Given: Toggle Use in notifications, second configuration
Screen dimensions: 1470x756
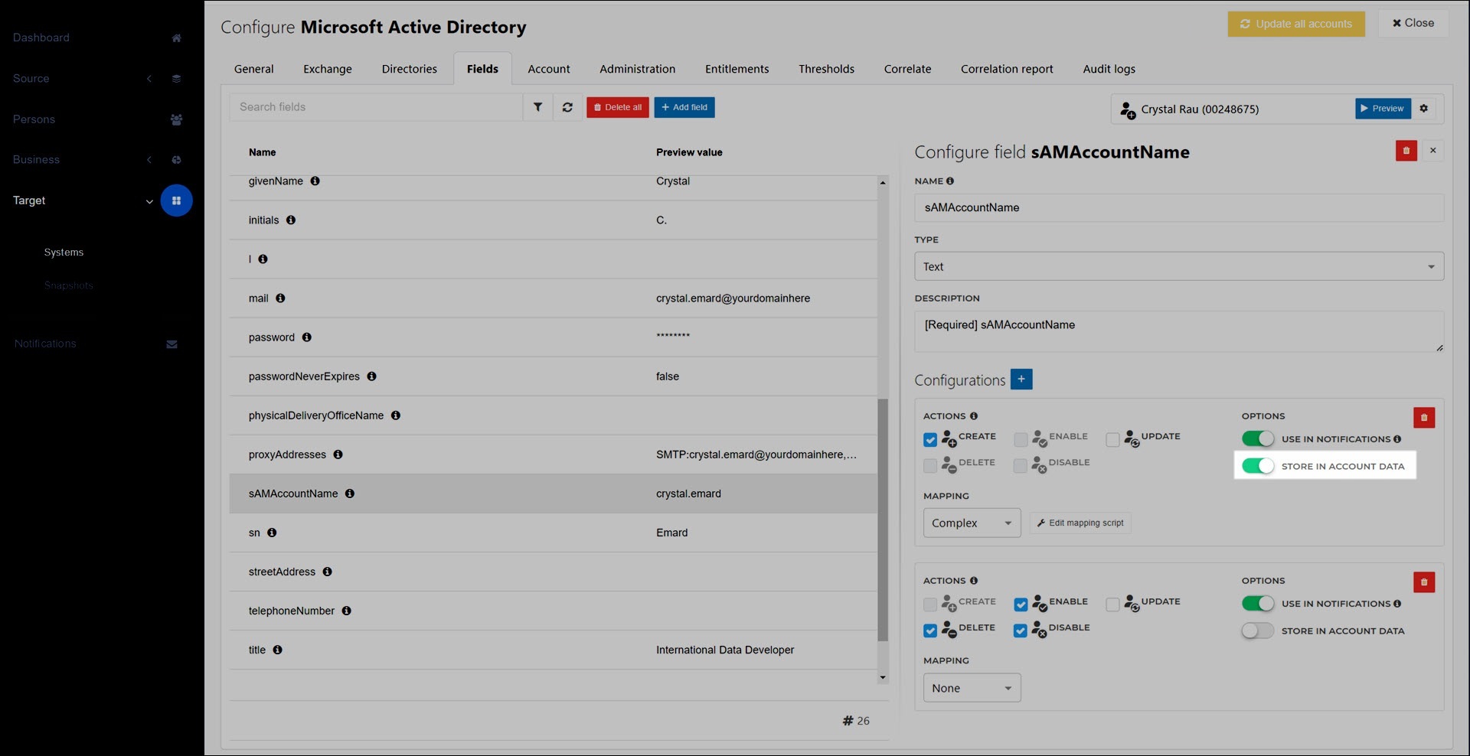Looking at the screenshot, I should coord(1257,604).
